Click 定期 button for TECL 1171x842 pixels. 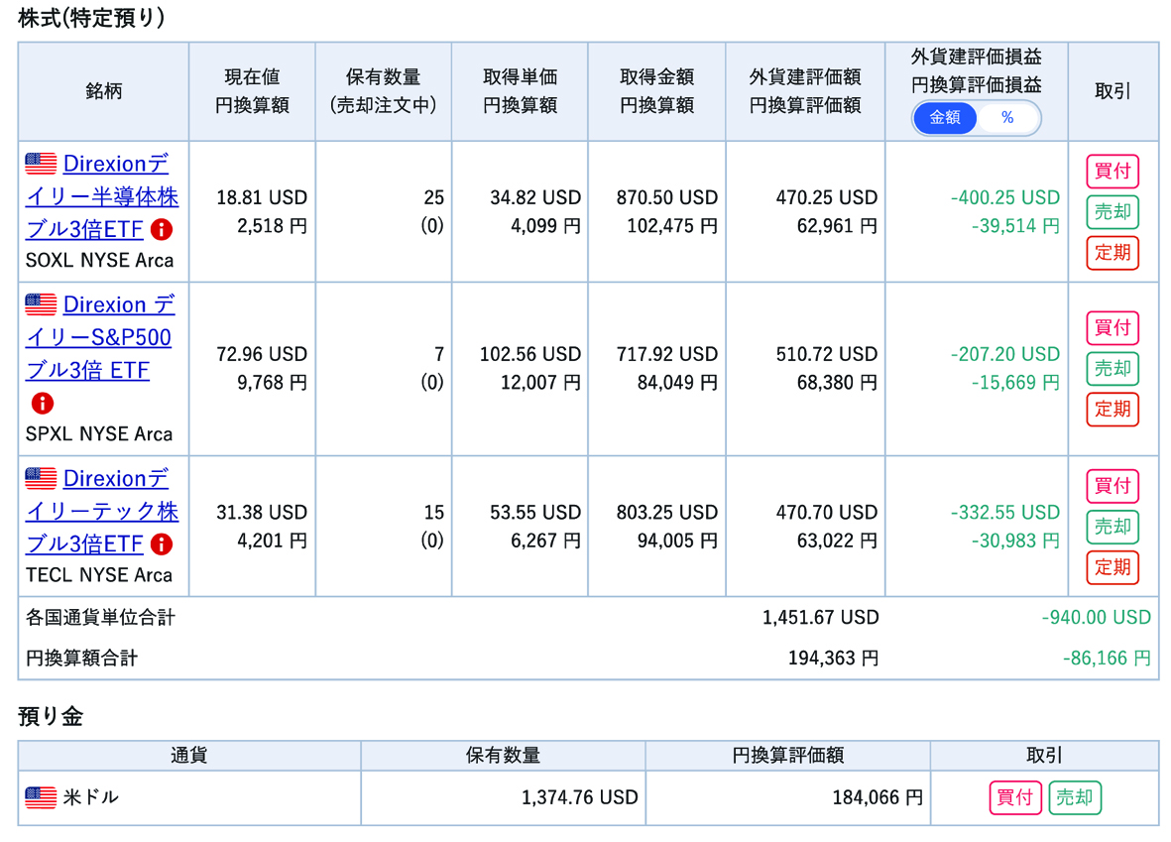tap(1112, 567)
